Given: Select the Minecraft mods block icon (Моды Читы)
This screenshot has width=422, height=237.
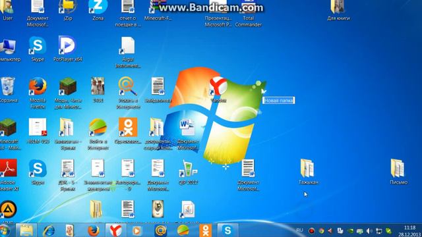Looking at the screenshot, I should 67,93.
